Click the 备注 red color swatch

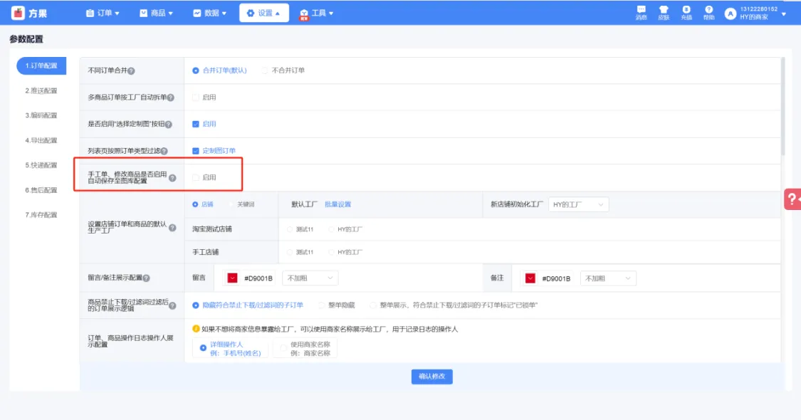pyautogui.click(x=530, y=278)
